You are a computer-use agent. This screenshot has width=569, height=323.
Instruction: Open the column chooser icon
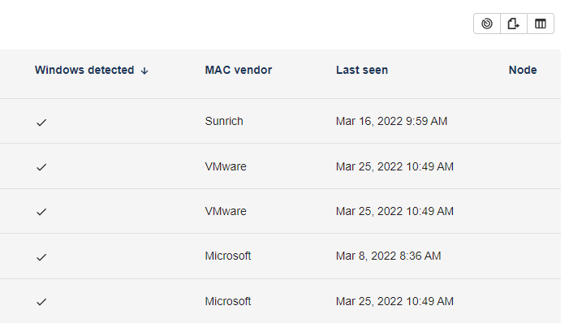(541, 24)
